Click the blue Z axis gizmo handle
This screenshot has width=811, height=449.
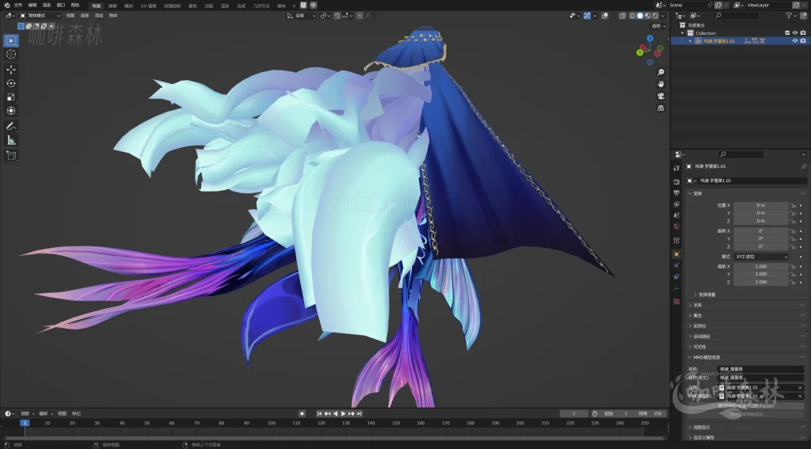point(650,38)
